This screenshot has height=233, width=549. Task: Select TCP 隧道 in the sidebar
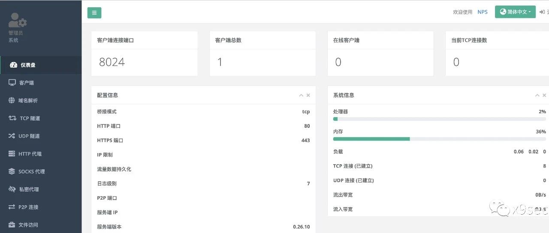tap(41, 118)
